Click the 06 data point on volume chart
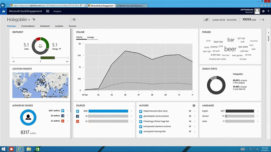This screenshot has height=152, width=271. coord(125,51)
